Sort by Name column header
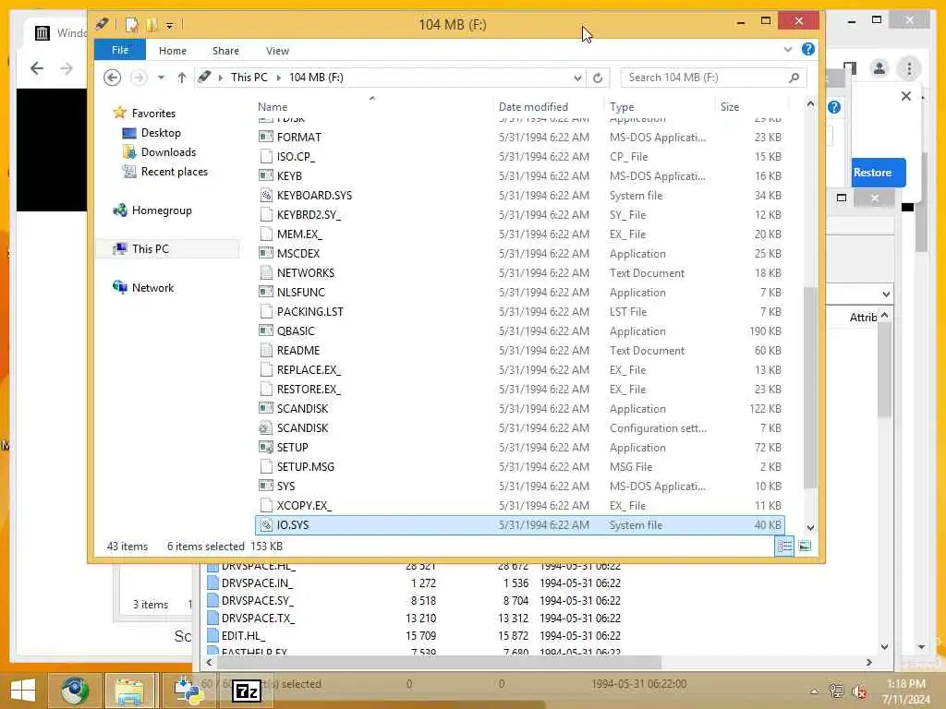946x709 pixels. pyautogui.click(x=273, y=107)
